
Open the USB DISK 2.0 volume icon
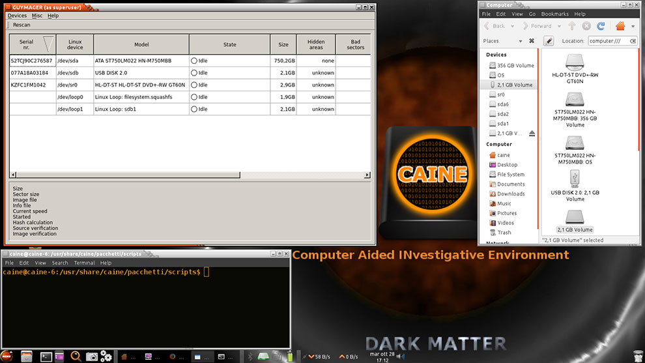pyautogui.click(x=575, y=186)
